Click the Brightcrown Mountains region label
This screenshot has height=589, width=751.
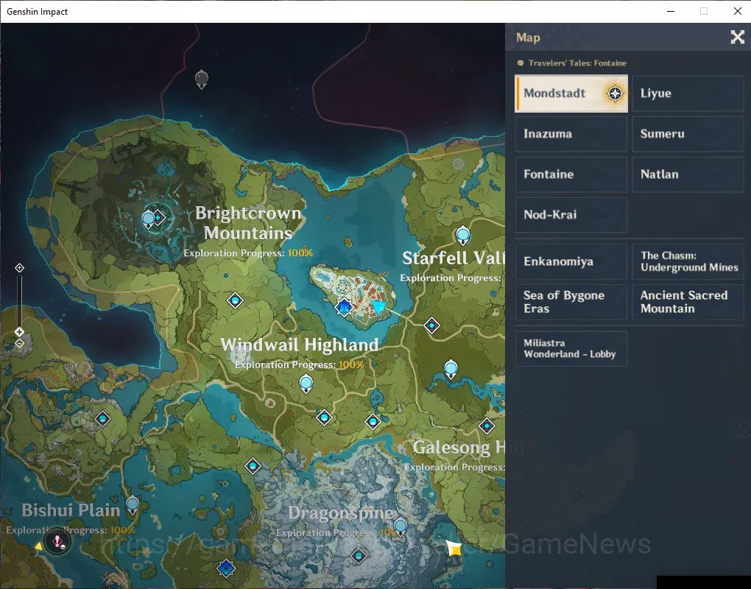click(x=248, y=223)
